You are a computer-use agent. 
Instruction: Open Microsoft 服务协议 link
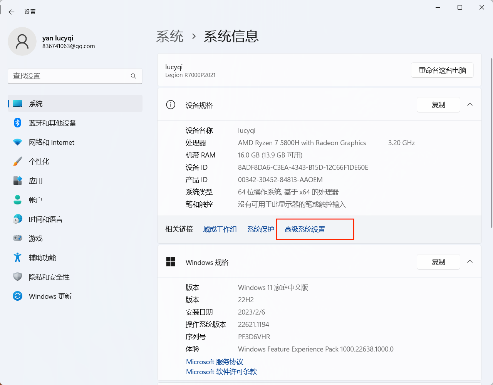tap(215, 362)
